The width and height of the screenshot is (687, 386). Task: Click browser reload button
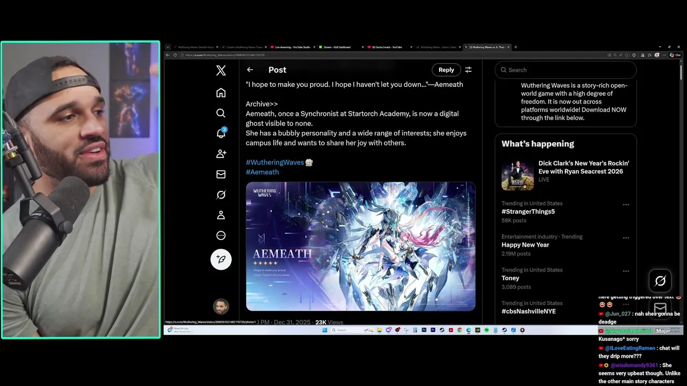pyautogui.click(x=175, y=55)
